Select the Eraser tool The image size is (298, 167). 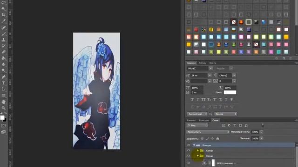pos(3,52)
